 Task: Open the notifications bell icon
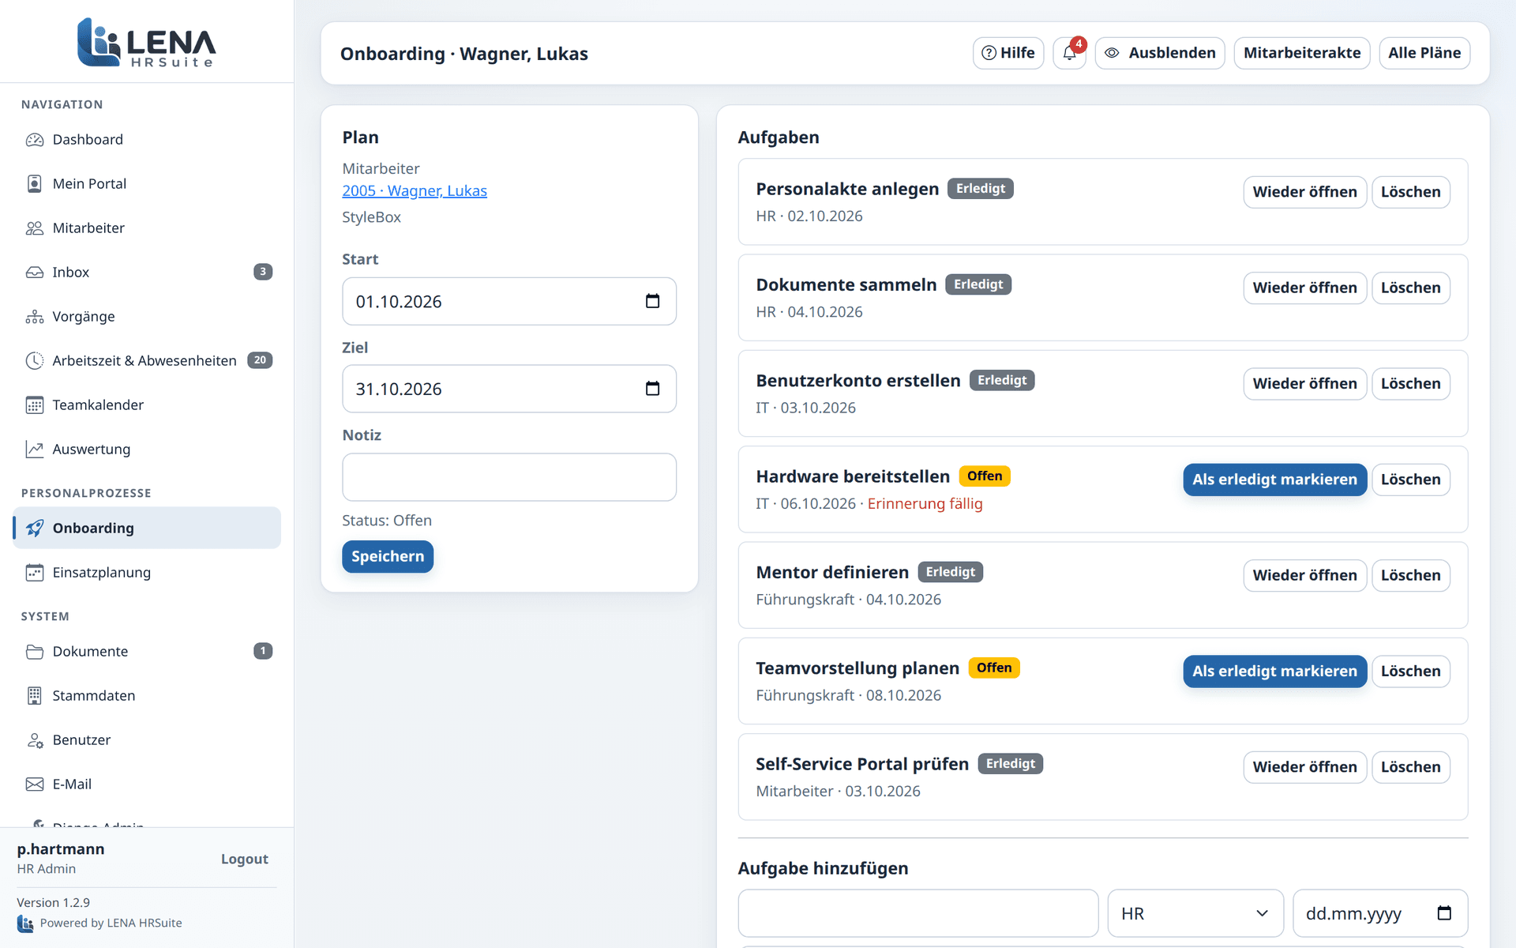1069,53
